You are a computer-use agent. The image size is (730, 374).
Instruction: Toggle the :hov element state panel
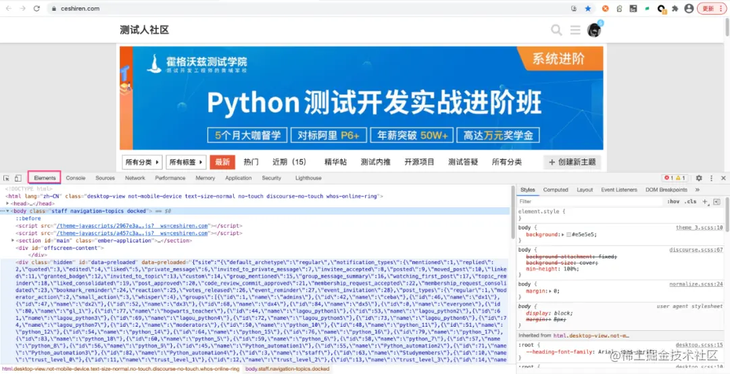[673, 201]
